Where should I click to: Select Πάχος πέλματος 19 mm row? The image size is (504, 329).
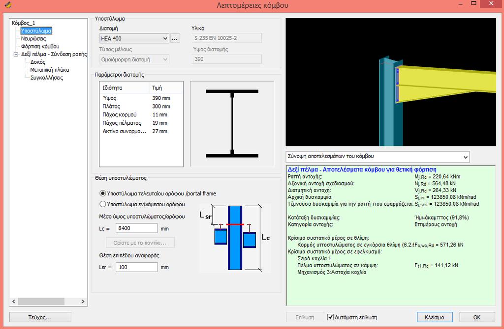pos(141,123)
